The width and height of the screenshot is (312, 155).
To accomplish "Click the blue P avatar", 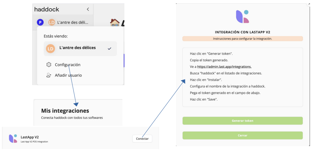I will click(40, 22).
